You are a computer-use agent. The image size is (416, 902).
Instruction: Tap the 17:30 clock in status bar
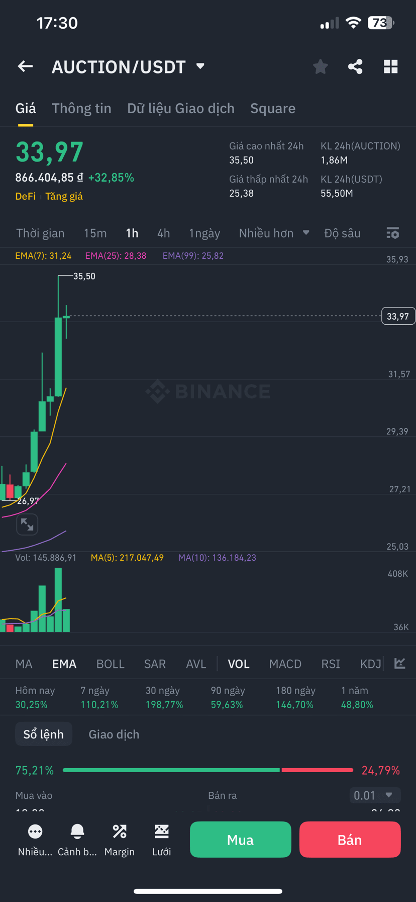click(57, 23)
